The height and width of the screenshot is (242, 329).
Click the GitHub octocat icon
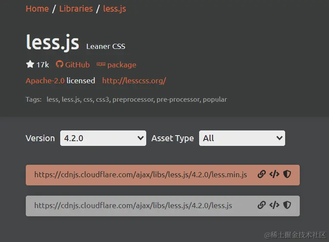click(x=59, y=64)
